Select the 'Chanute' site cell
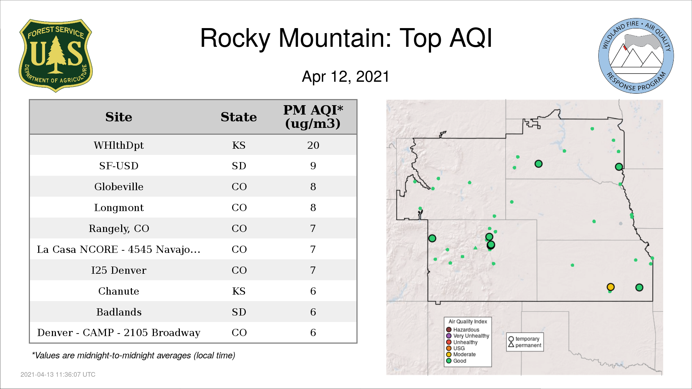 [119, 291]
